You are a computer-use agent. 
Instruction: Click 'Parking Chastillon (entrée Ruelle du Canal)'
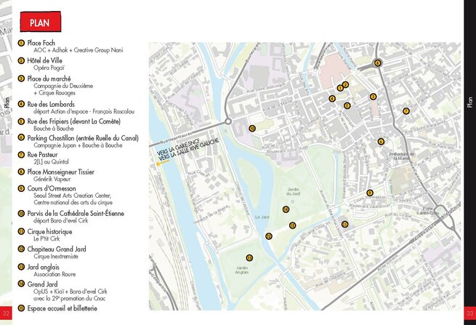[83, 138]
